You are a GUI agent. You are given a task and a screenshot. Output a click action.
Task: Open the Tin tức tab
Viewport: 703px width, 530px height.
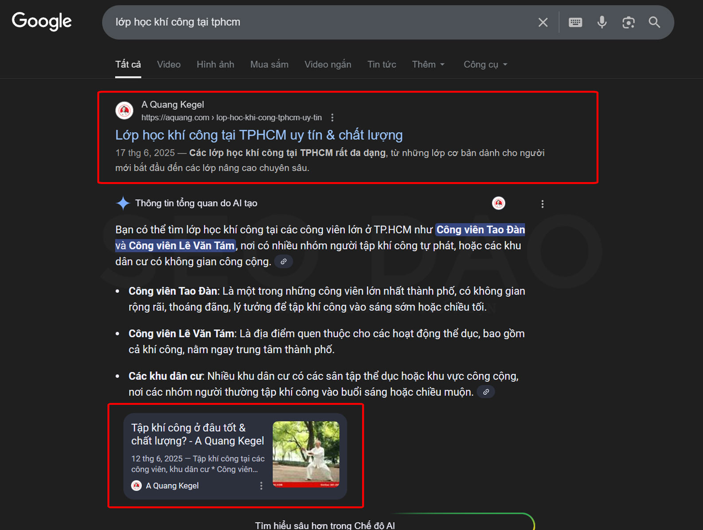click(x=381, y=65)
